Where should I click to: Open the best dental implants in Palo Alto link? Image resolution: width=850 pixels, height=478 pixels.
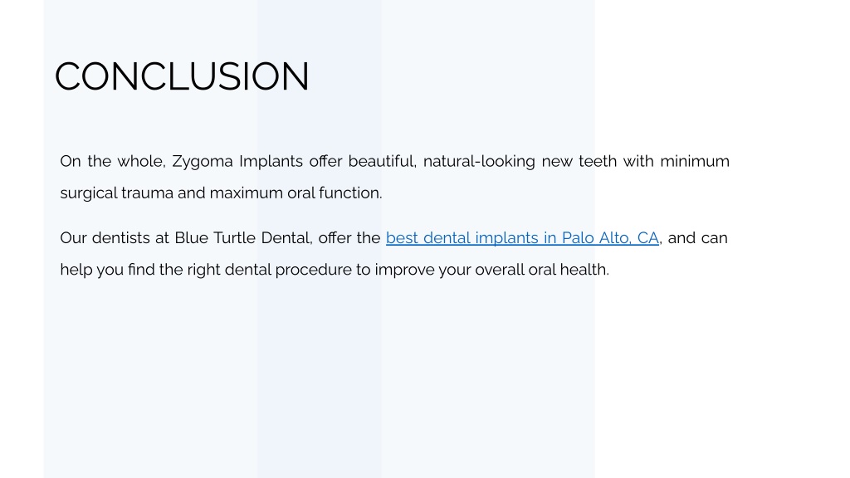pos(522,238)
